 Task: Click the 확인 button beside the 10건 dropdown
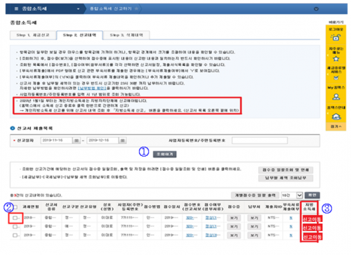pos(312,195)
